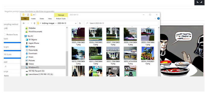205x94 pixels.
Task: Click the CFG Scale slider in web UI
Action: click(12, 58)
